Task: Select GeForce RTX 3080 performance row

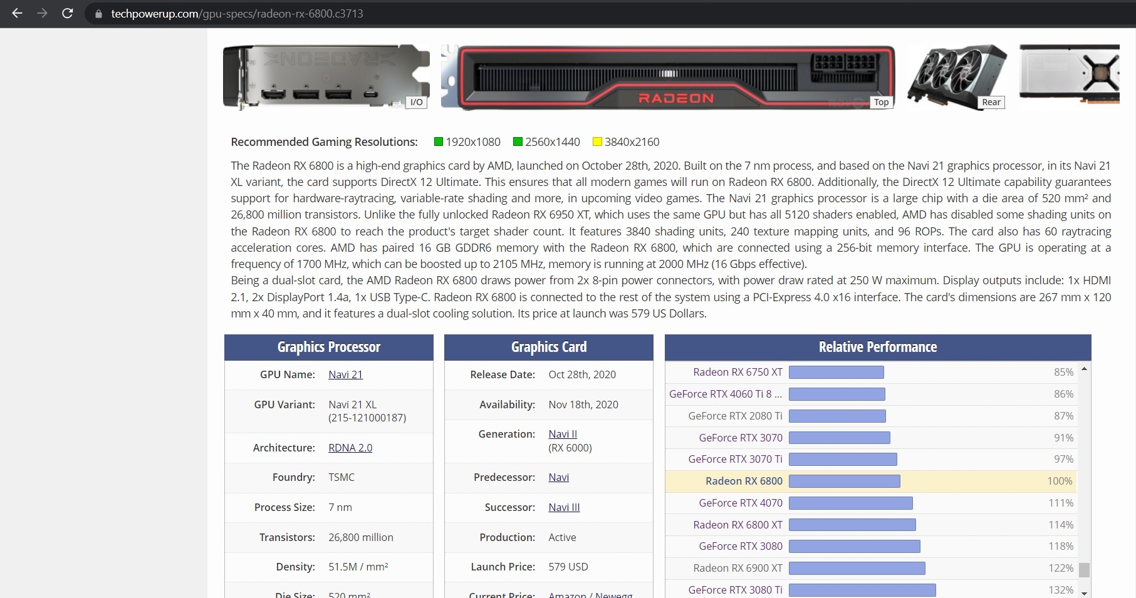Action: coord(872,546)
